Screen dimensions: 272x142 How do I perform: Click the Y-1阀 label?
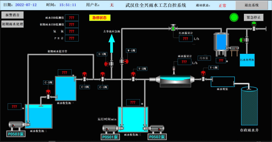(214, 68)
